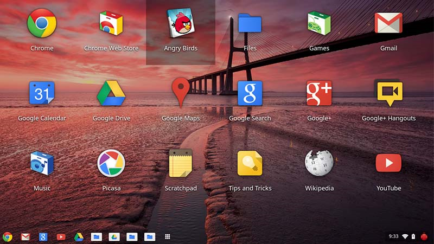Launch the Picasa app

tap(111, 163)
